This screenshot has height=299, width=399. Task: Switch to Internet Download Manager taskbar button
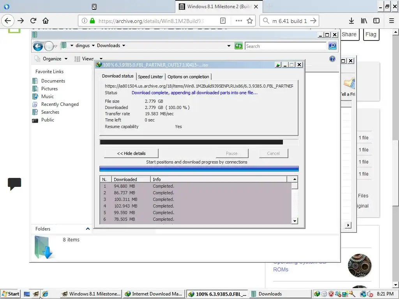(x=154, y=294)
